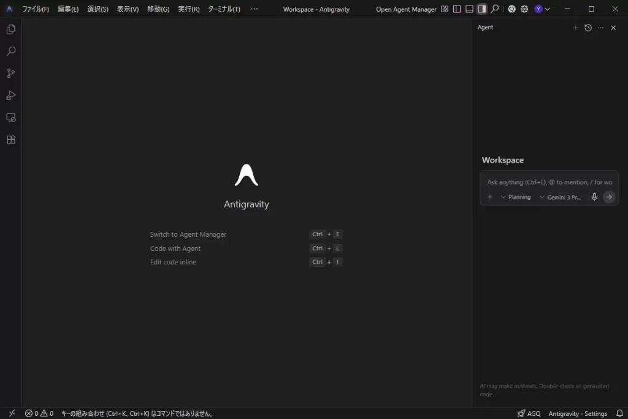
Task: Open the Agent panel more actions menu
Action: pyautogui.click(x=601, y=28)
